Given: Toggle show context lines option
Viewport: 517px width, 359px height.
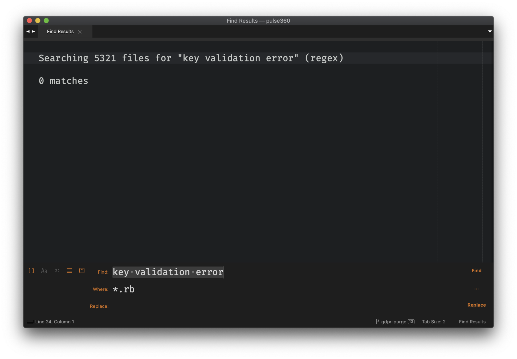Looking at the screenshot, I should pyautogui.click(x=69, y=271).
